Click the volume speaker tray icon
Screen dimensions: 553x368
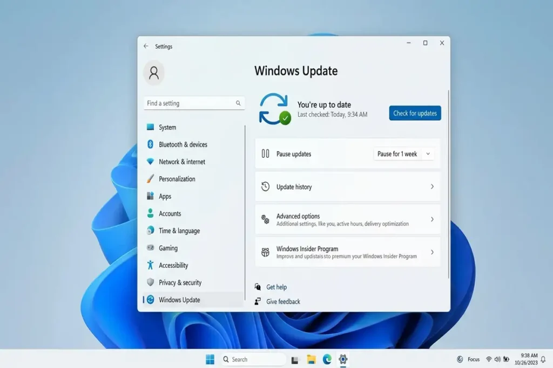click(x=497, y=359)
